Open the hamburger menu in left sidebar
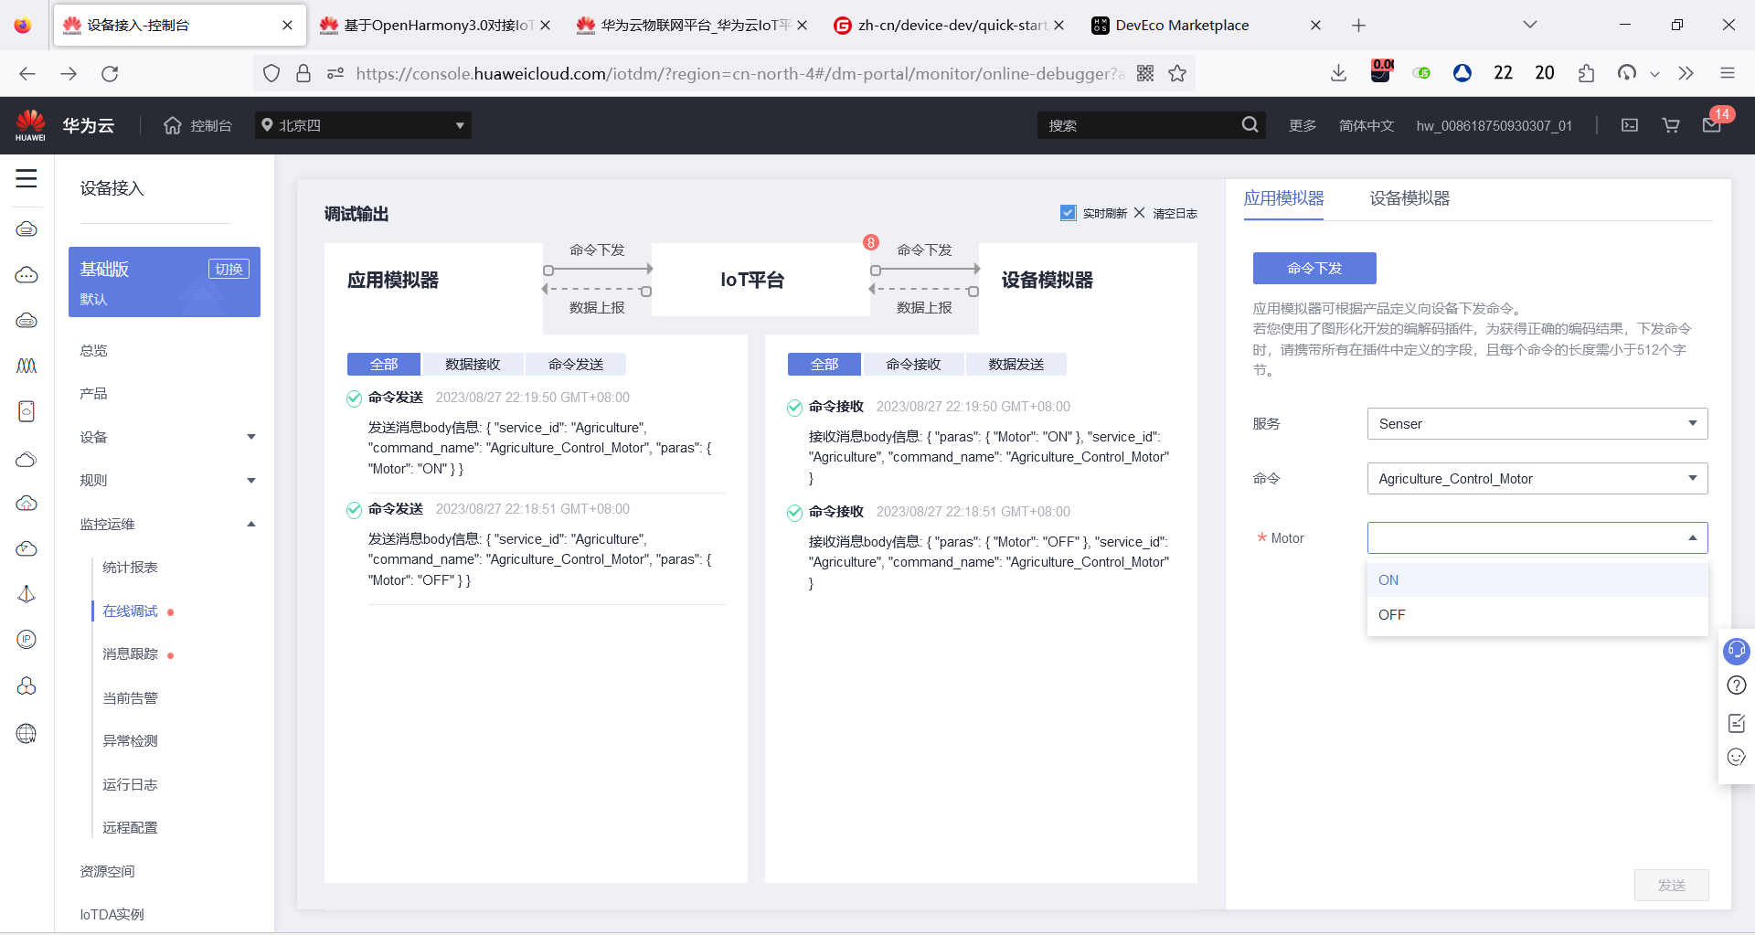Viewport: 1755px width, 935px height. [x=27, y=178]
